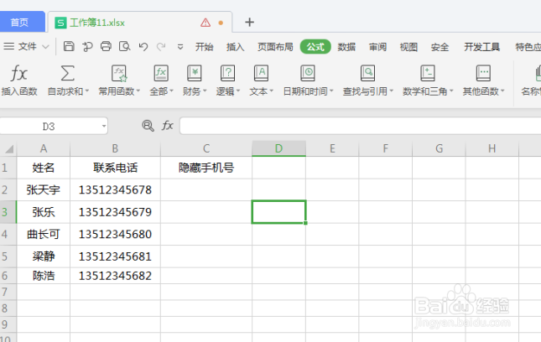Click the Save icon in quick toolbar

pos(69,46)
